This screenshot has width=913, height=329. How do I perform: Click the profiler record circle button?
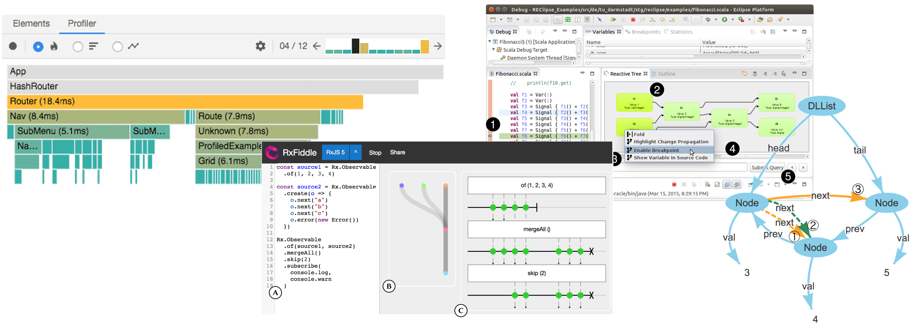tap(13, 46)
